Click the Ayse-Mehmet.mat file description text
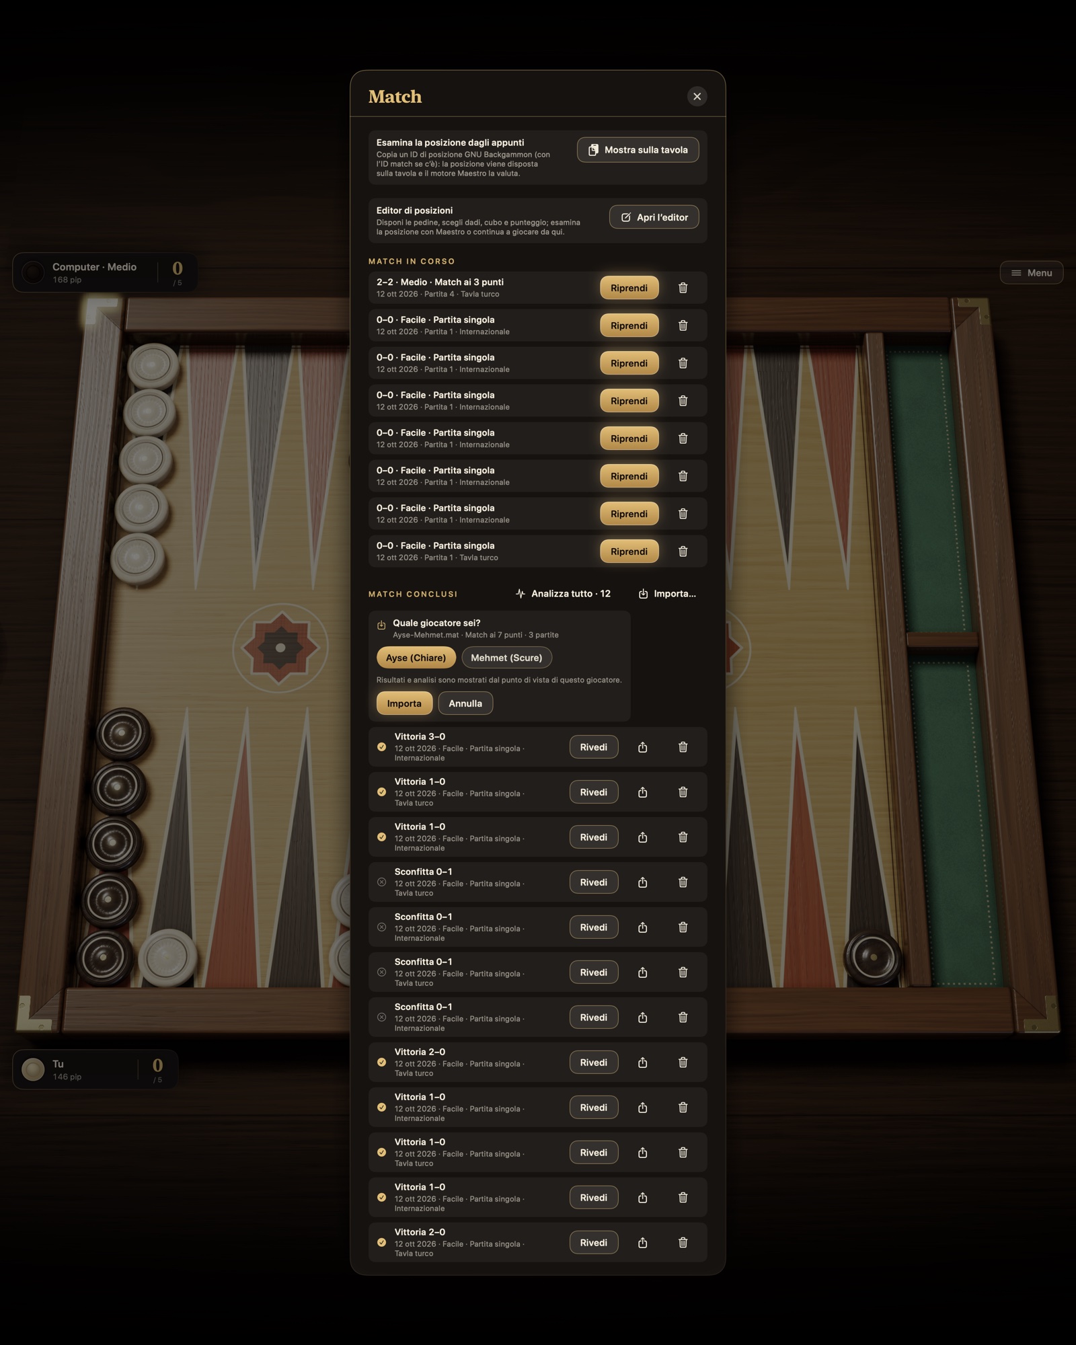The width and height of the screenshot is (1076, 1345). pyautogui.click(x=475, y=635)
